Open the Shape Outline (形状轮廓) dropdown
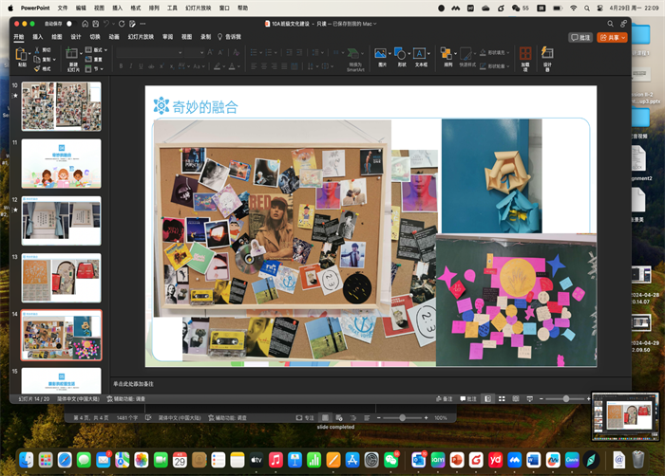This screenshot has height=476, width=665. pyautogui.click(x=495, y=66)
